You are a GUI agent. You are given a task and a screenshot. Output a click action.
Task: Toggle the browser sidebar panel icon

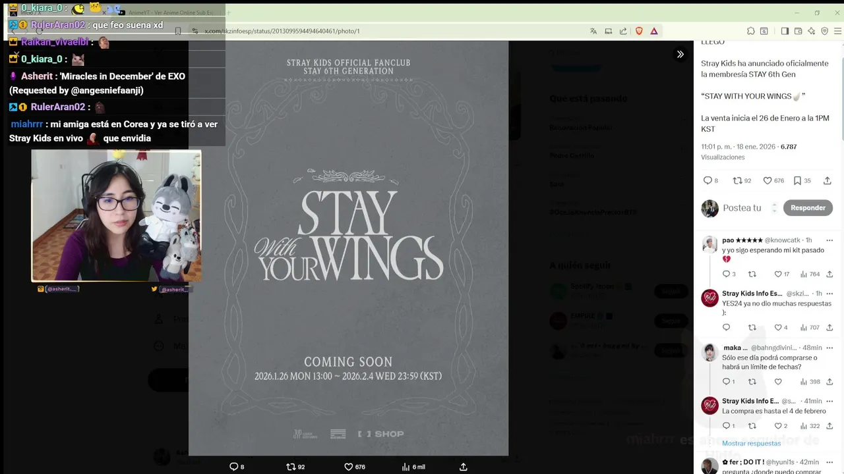(785, 31)
